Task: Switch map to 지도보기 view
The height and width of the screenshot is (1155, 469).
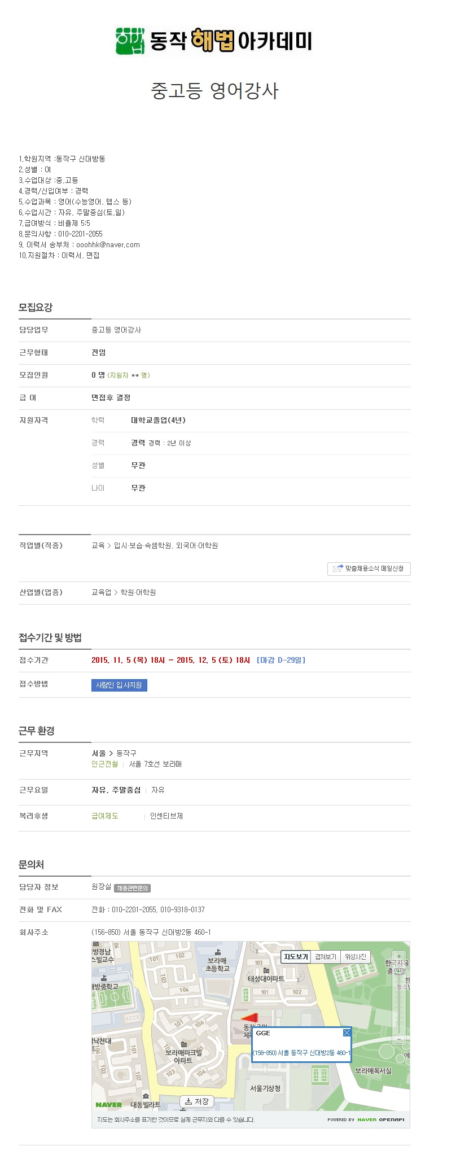Action: (x=296, y=957)
